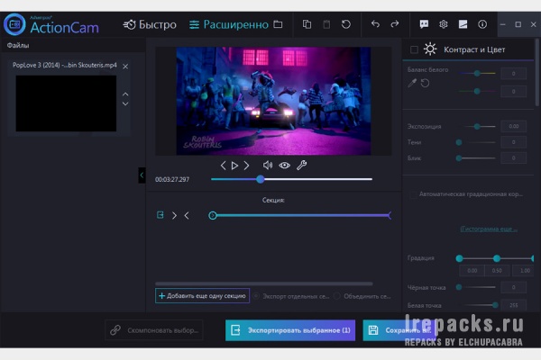Collapse the files side panel arrow
The width and height of the screenshot is (541, 360).
[x=142, y=175]
